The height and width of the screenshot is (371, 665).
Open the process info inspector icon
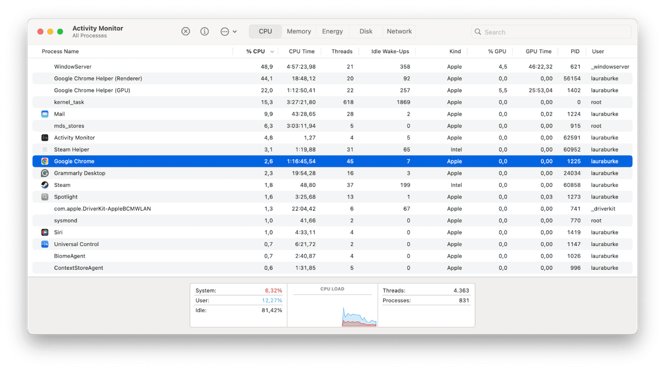point(204,31)
